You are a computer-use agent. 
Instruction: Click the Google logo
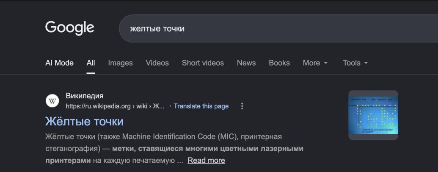(69, 28)
